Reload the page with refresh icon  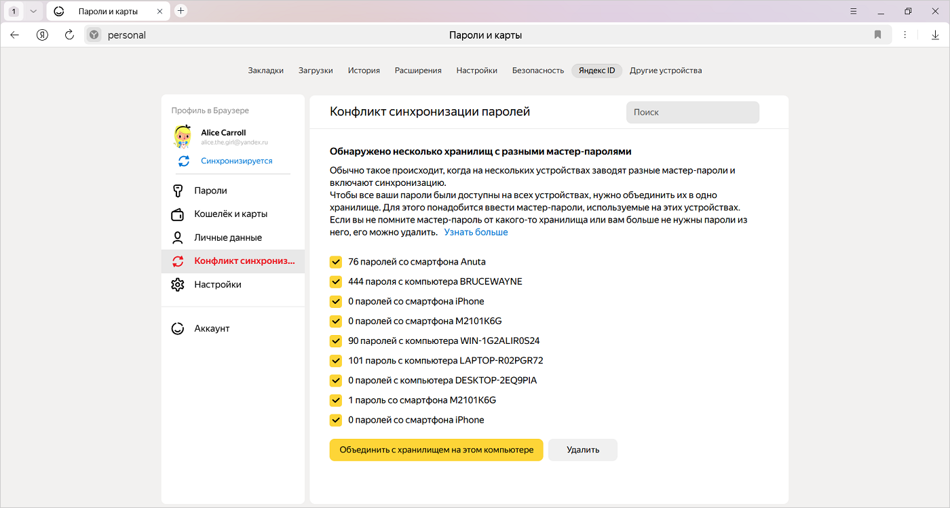click(x=69, y=35)
